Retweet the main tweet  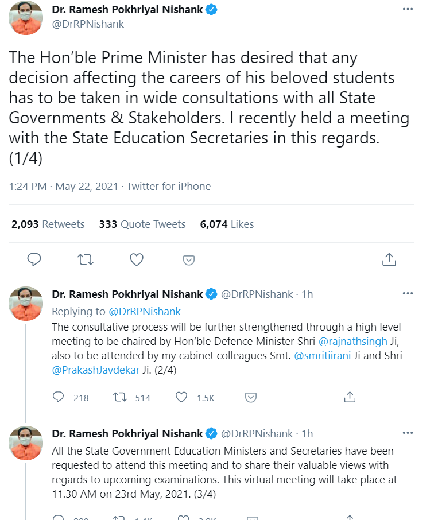86,259
